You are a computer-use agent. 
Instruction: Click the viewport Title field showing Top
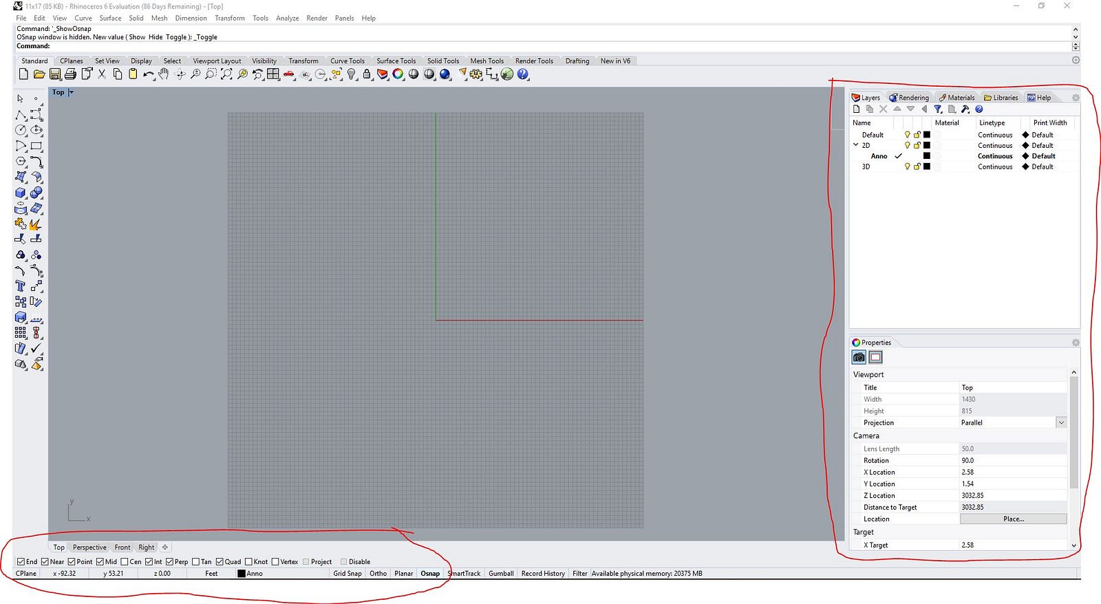click(x=1013, y=387)
